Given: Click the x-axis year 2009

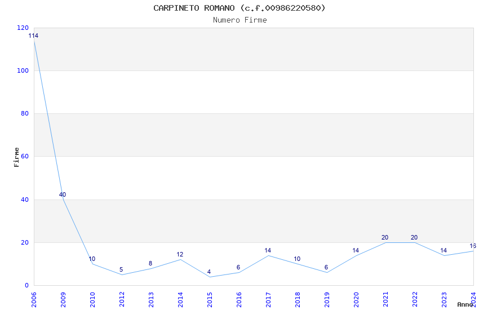Looking at the screenshot, I should coord(63,300).
